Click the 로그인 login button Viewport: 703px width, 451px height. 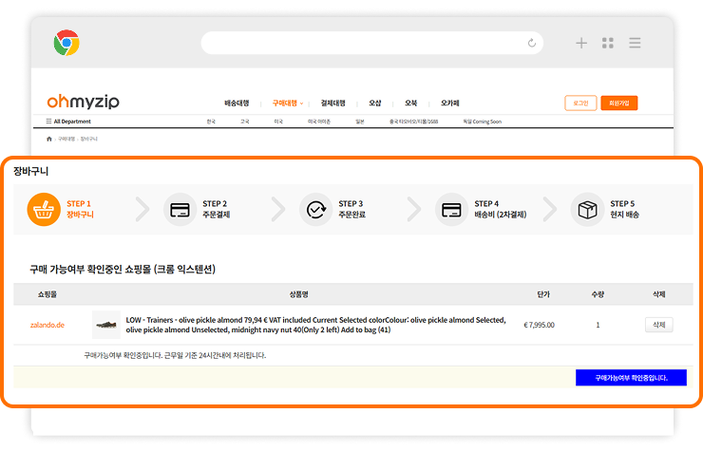[x=579, y=103]
